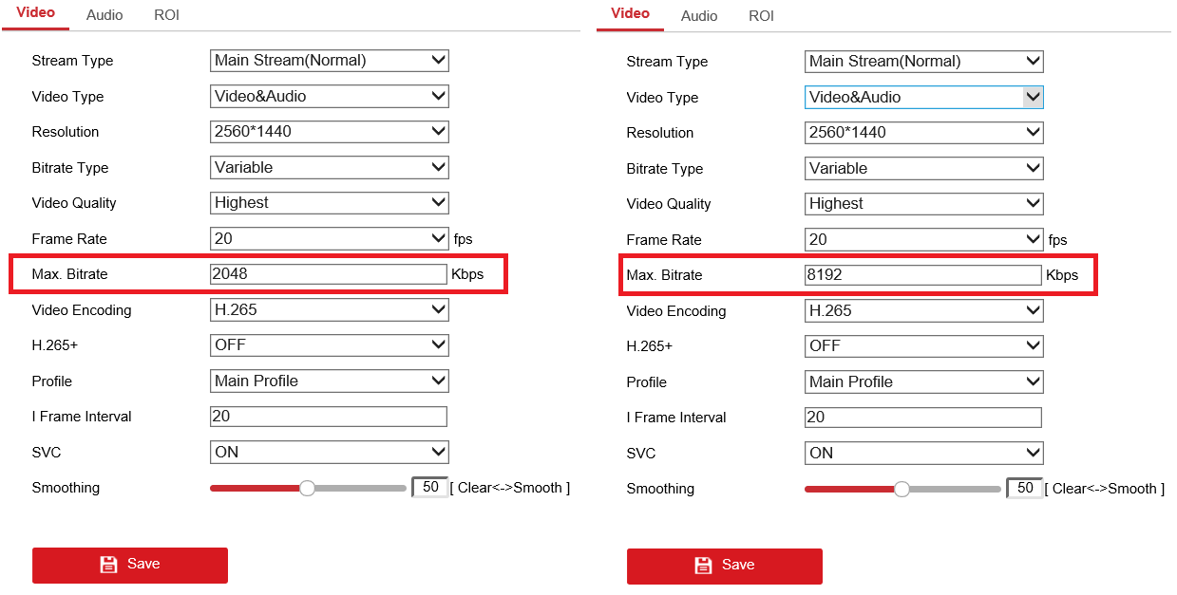Click Max. Bitrate field showing 8192
The height and width of the screenshot is (595, 1177).
click(x=922, y=275)
